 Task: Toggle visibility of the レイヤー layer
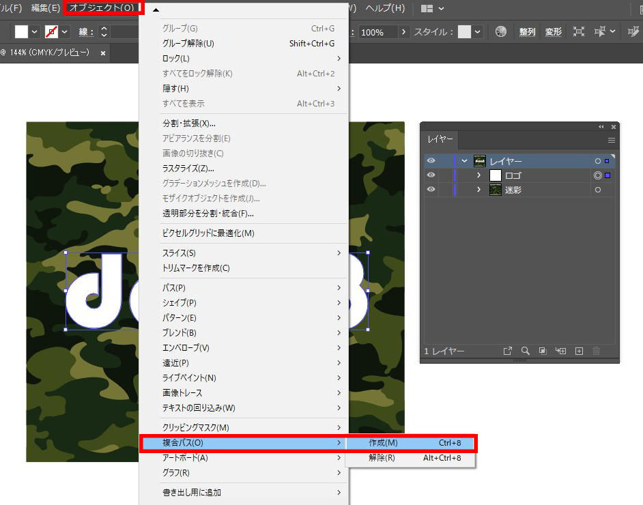[430, 160]
